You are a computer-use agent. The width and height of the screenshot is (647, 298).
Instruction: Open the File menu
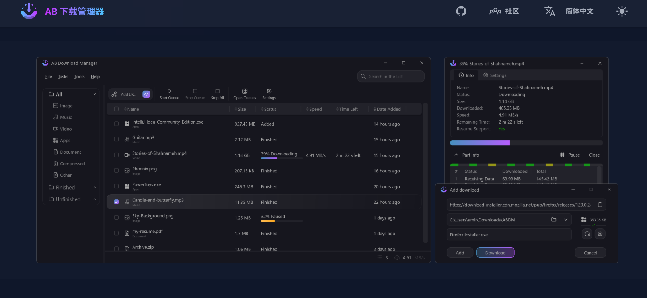point(49,77)
